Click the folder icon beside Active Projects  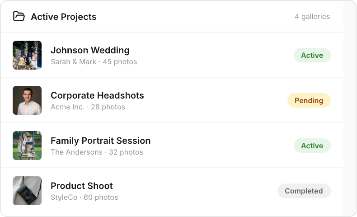pyautogui.click(x=19, y=17)
